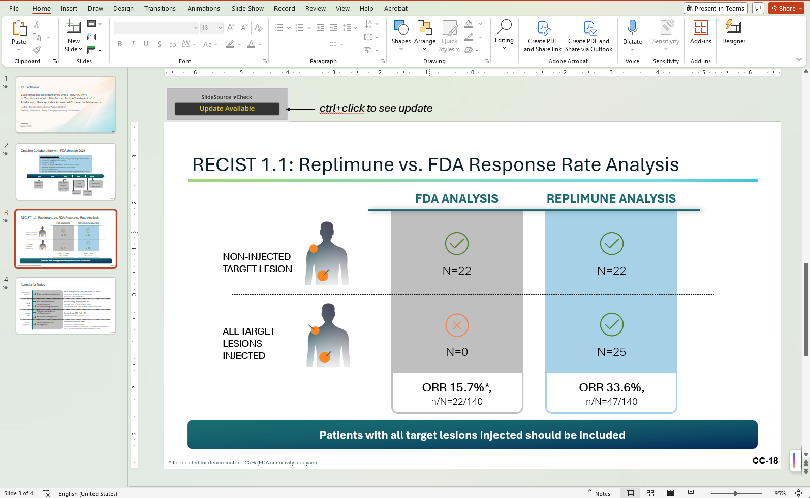Screen dimensions: 810x498
Task: Select slide 1 thumbnail
Action: point(66,105)
